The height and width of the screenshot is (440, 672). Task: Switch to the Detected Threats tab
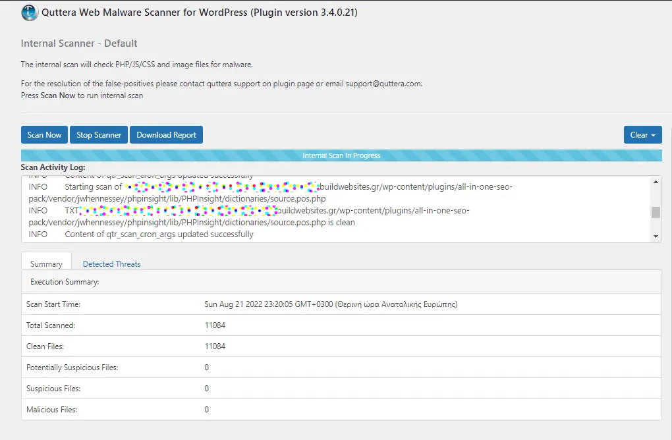tap(111, 263)
